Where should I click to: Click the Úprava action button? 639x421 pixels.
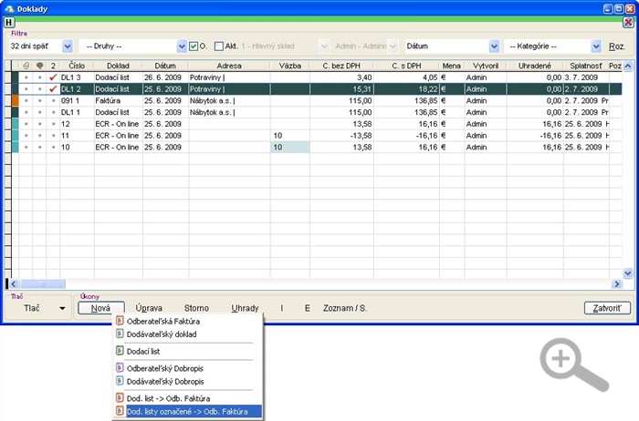(149, 308)
